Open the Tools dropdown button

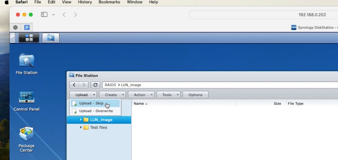pos(169,95)
